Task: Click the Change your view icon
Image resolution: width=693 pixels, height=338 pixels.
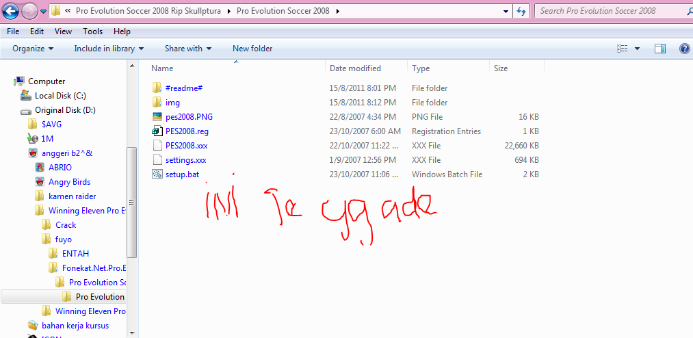Action: click(x=623, y=49)
